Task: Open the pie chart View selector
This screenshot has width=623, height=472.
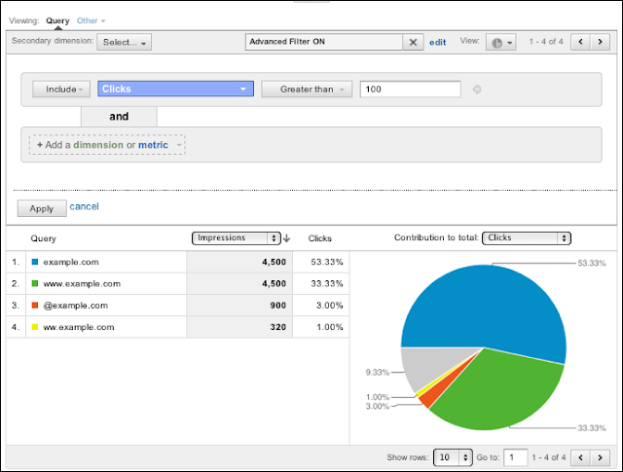Action: [502, 43]
